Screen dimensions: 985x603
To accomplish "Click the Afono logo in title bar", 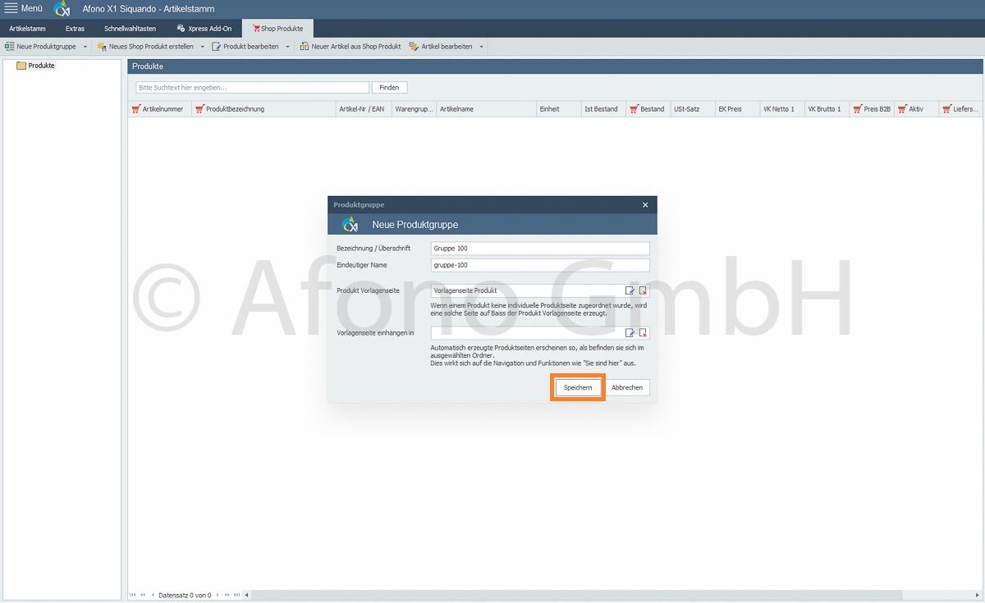I will point(62,9).
